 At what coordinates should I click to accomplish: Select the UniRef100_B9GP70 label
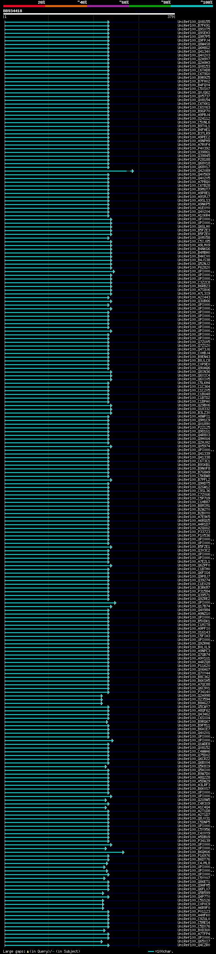194,111
